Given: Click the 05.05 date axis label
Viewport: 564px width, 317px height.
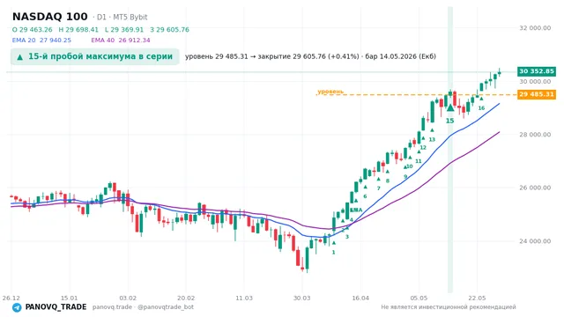Looking at the screenshot, I should (x=419, y=298).
